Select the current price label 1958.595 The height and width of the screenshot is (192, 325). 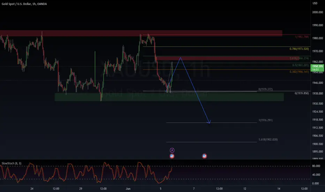(317, 68)
